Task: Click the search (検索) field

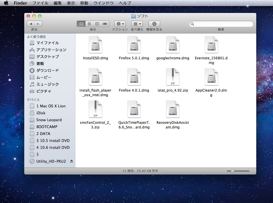Action: [222, 24]
